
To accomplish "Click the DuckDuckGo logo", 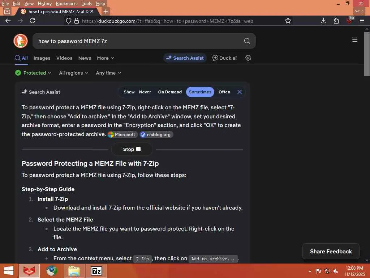I will pyautogui.click(x=21, y=41).
